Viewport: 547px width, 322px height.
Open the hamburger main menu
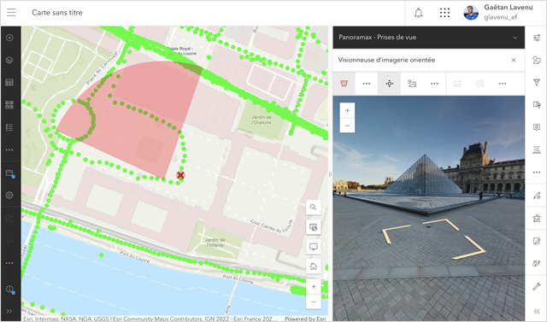(11, 13)
